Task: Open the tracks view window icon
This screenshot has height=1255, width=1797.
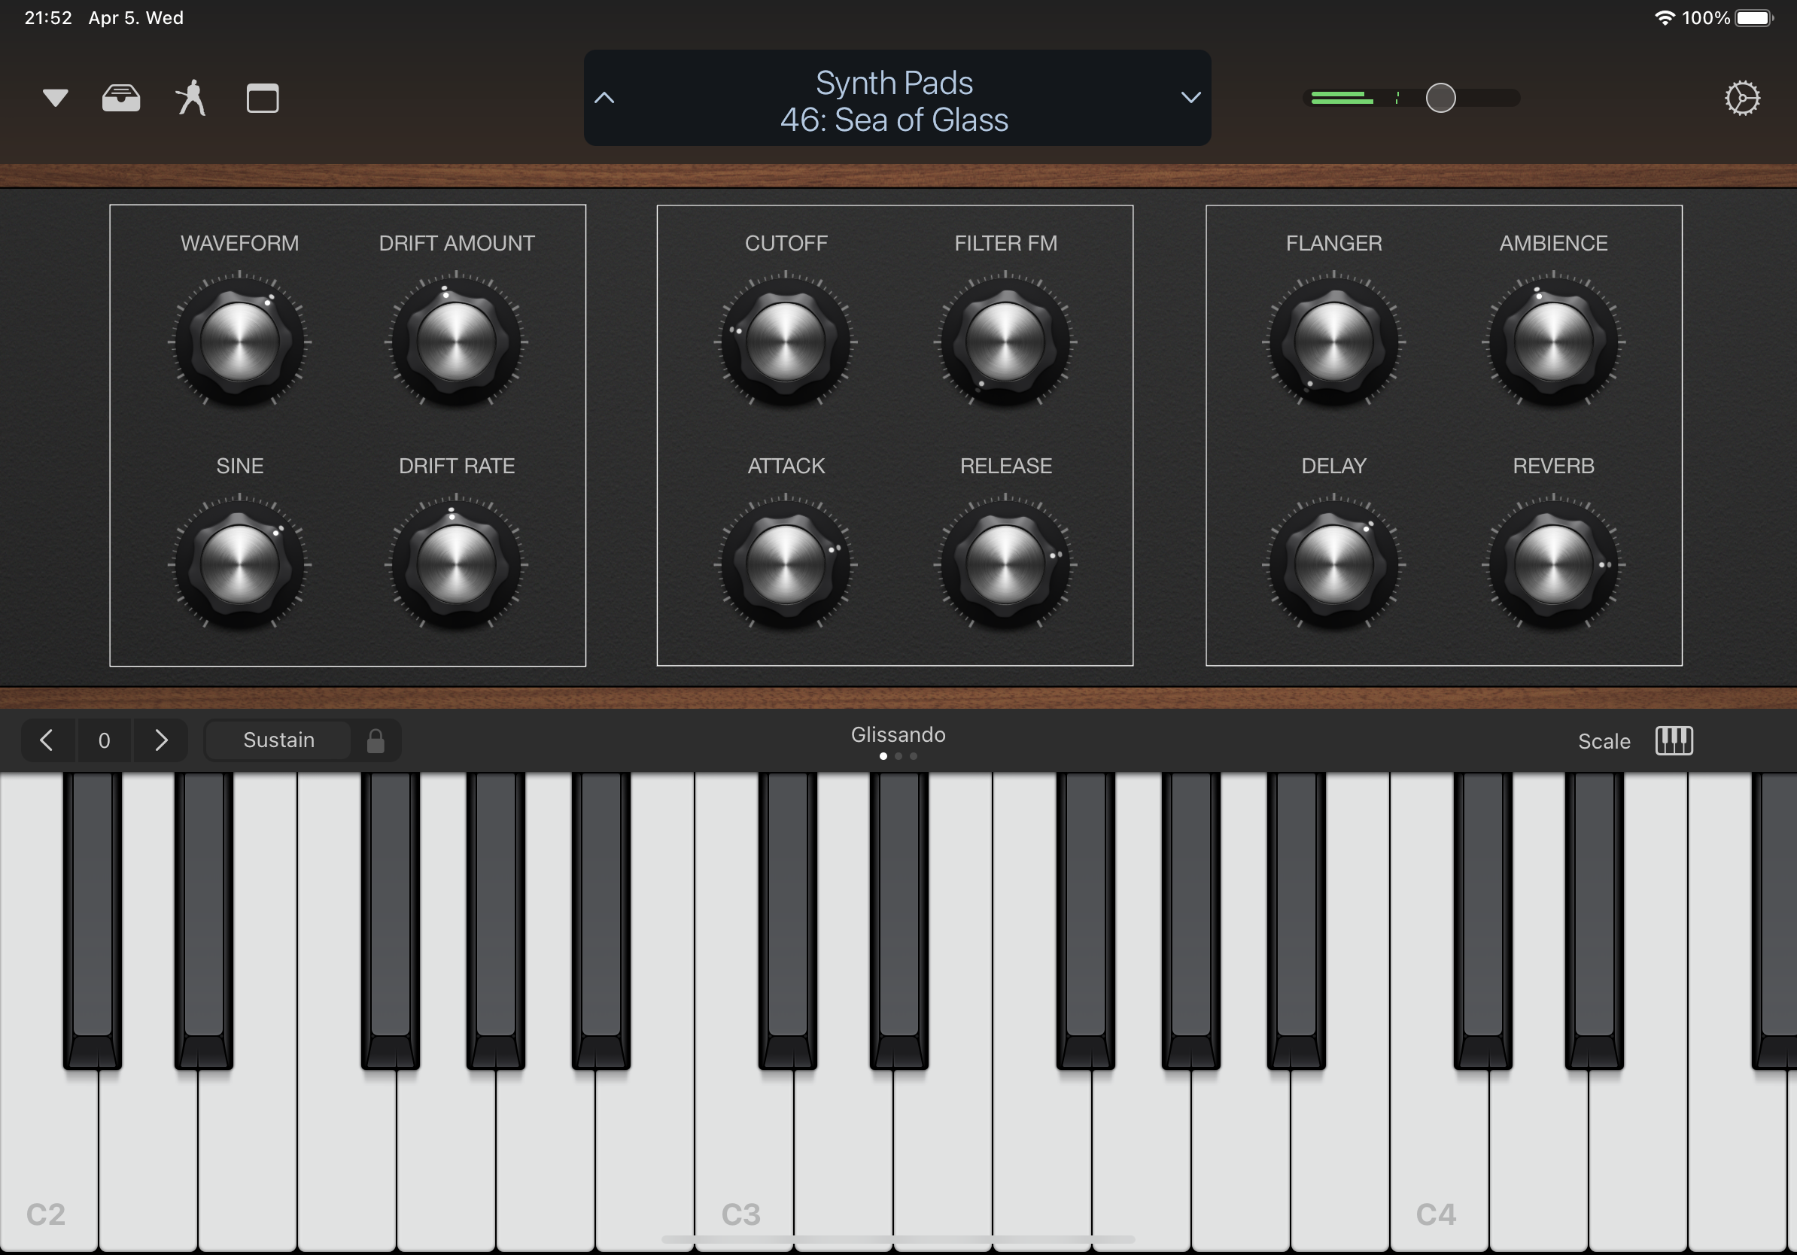Action: pos(262,99)
